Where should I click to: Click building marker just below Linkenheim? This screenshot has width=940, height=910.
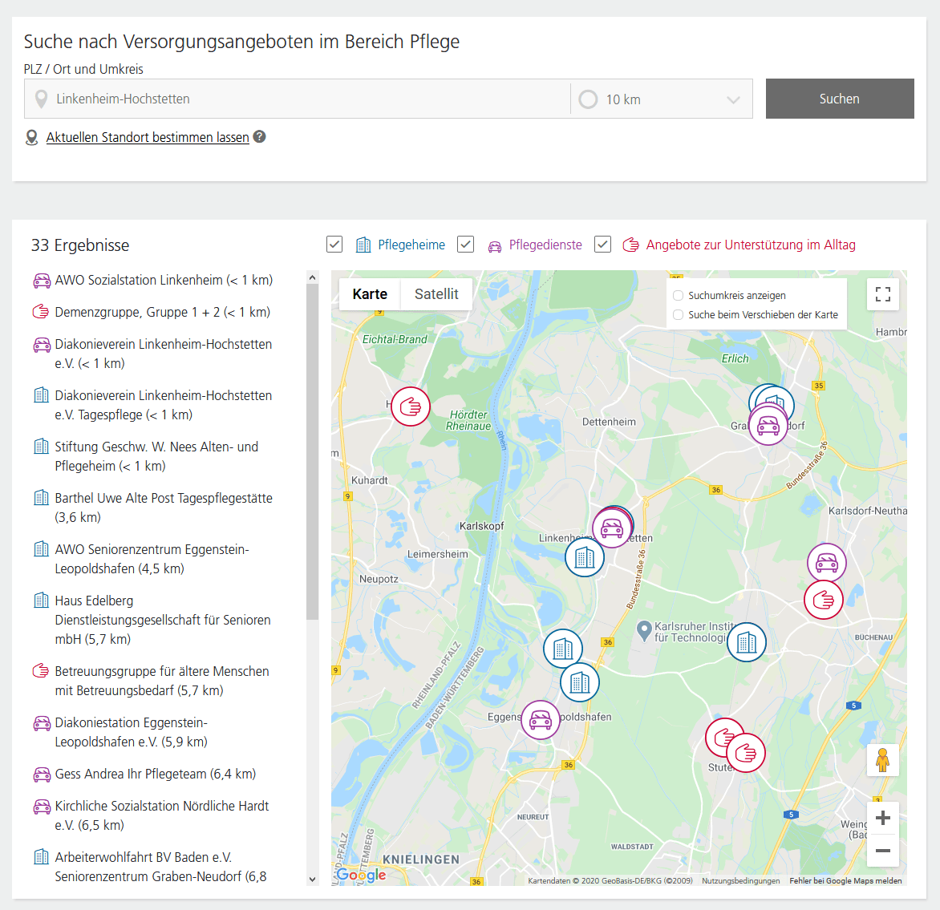[x=585, y=557]
